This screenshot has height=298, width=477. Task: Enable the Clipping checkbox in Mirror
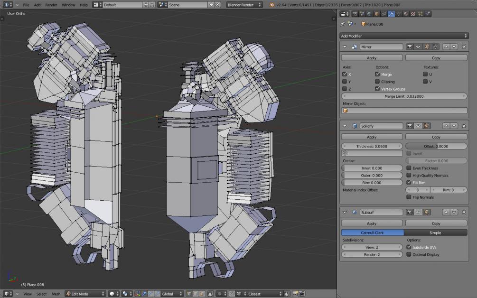[x=378, y=82]
